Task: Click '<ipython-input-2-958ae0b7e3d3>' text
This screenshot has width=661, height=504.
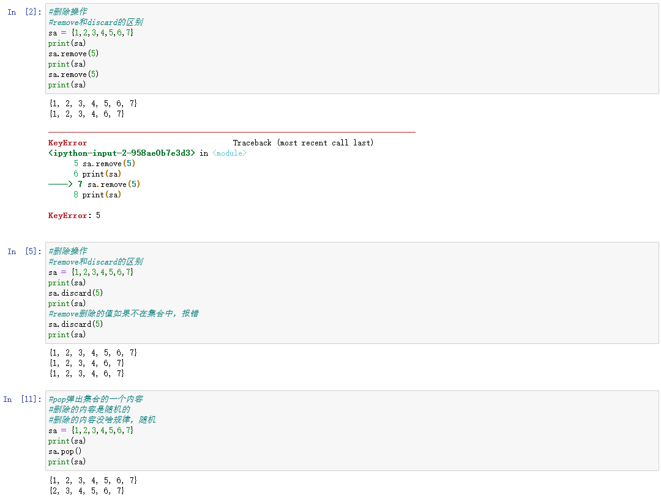Action: 122,153
